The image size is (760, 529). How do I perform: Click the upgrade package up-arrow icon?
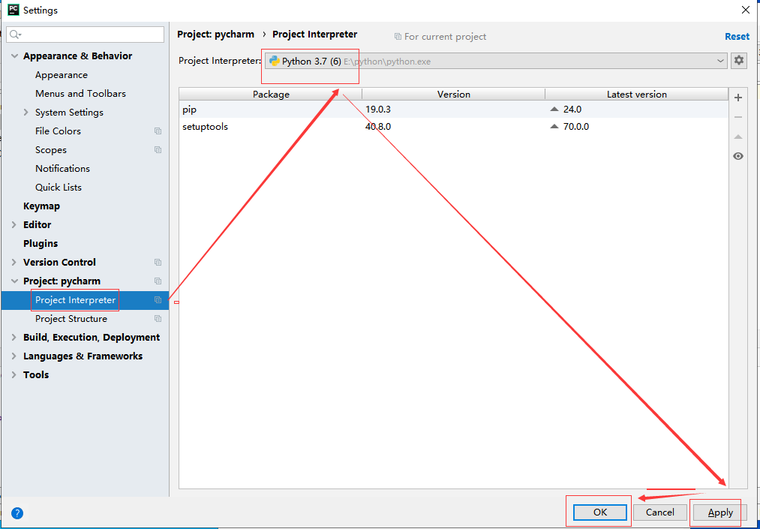pos(738,137)
